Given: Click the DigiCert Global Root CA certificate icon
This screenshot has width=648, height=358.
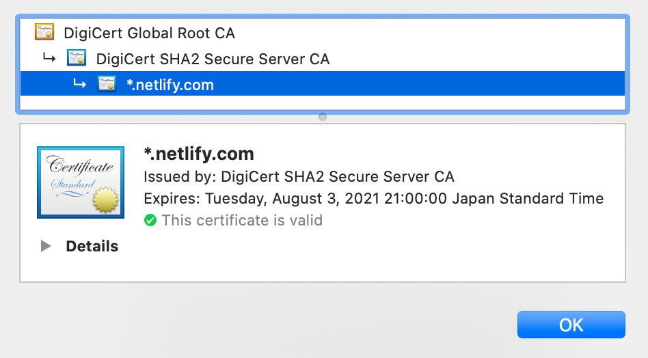Looking at the screenshot, I should click(x=44, y=32).
